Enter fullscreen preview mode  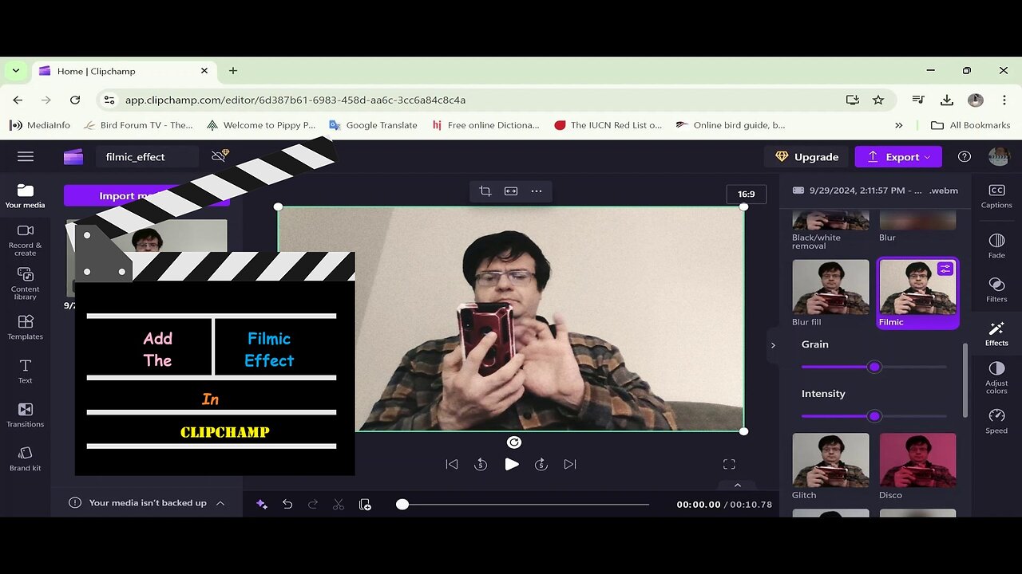(x=729, y=464)
